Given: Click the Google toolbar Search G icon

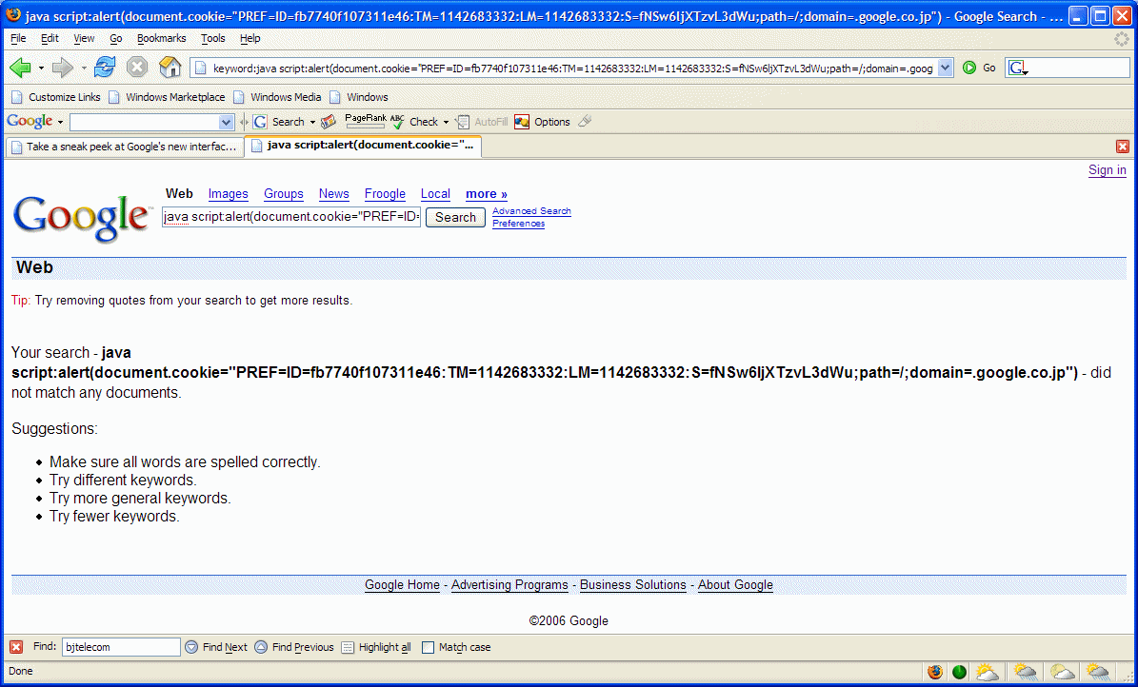Looking at the screenshot, I should 261,122.
